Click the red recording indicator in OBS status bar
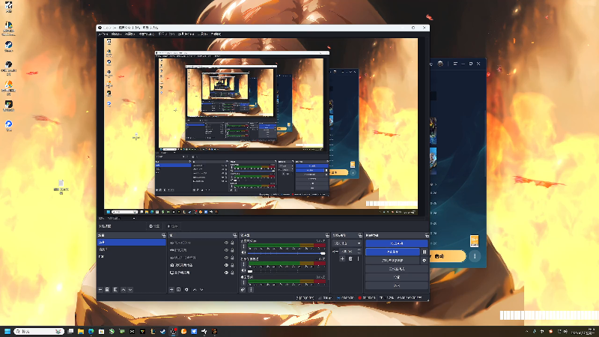 pyautogui.click(x=360, y=297)
